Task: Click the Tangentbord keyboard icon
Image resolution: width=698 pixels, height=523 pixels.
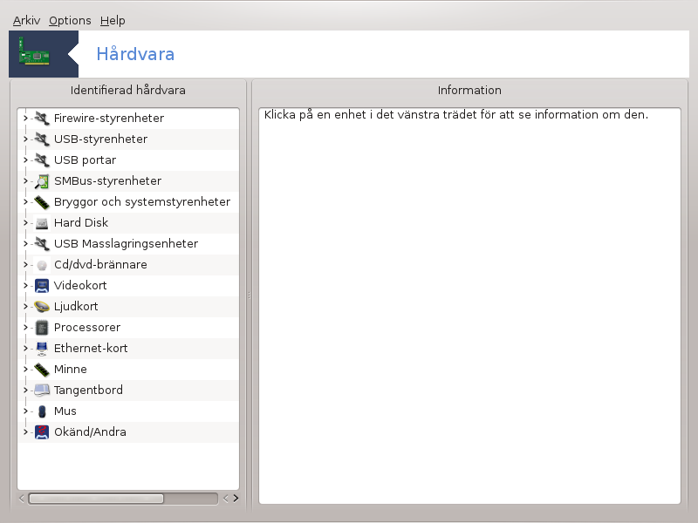Action: pos(42,390)
